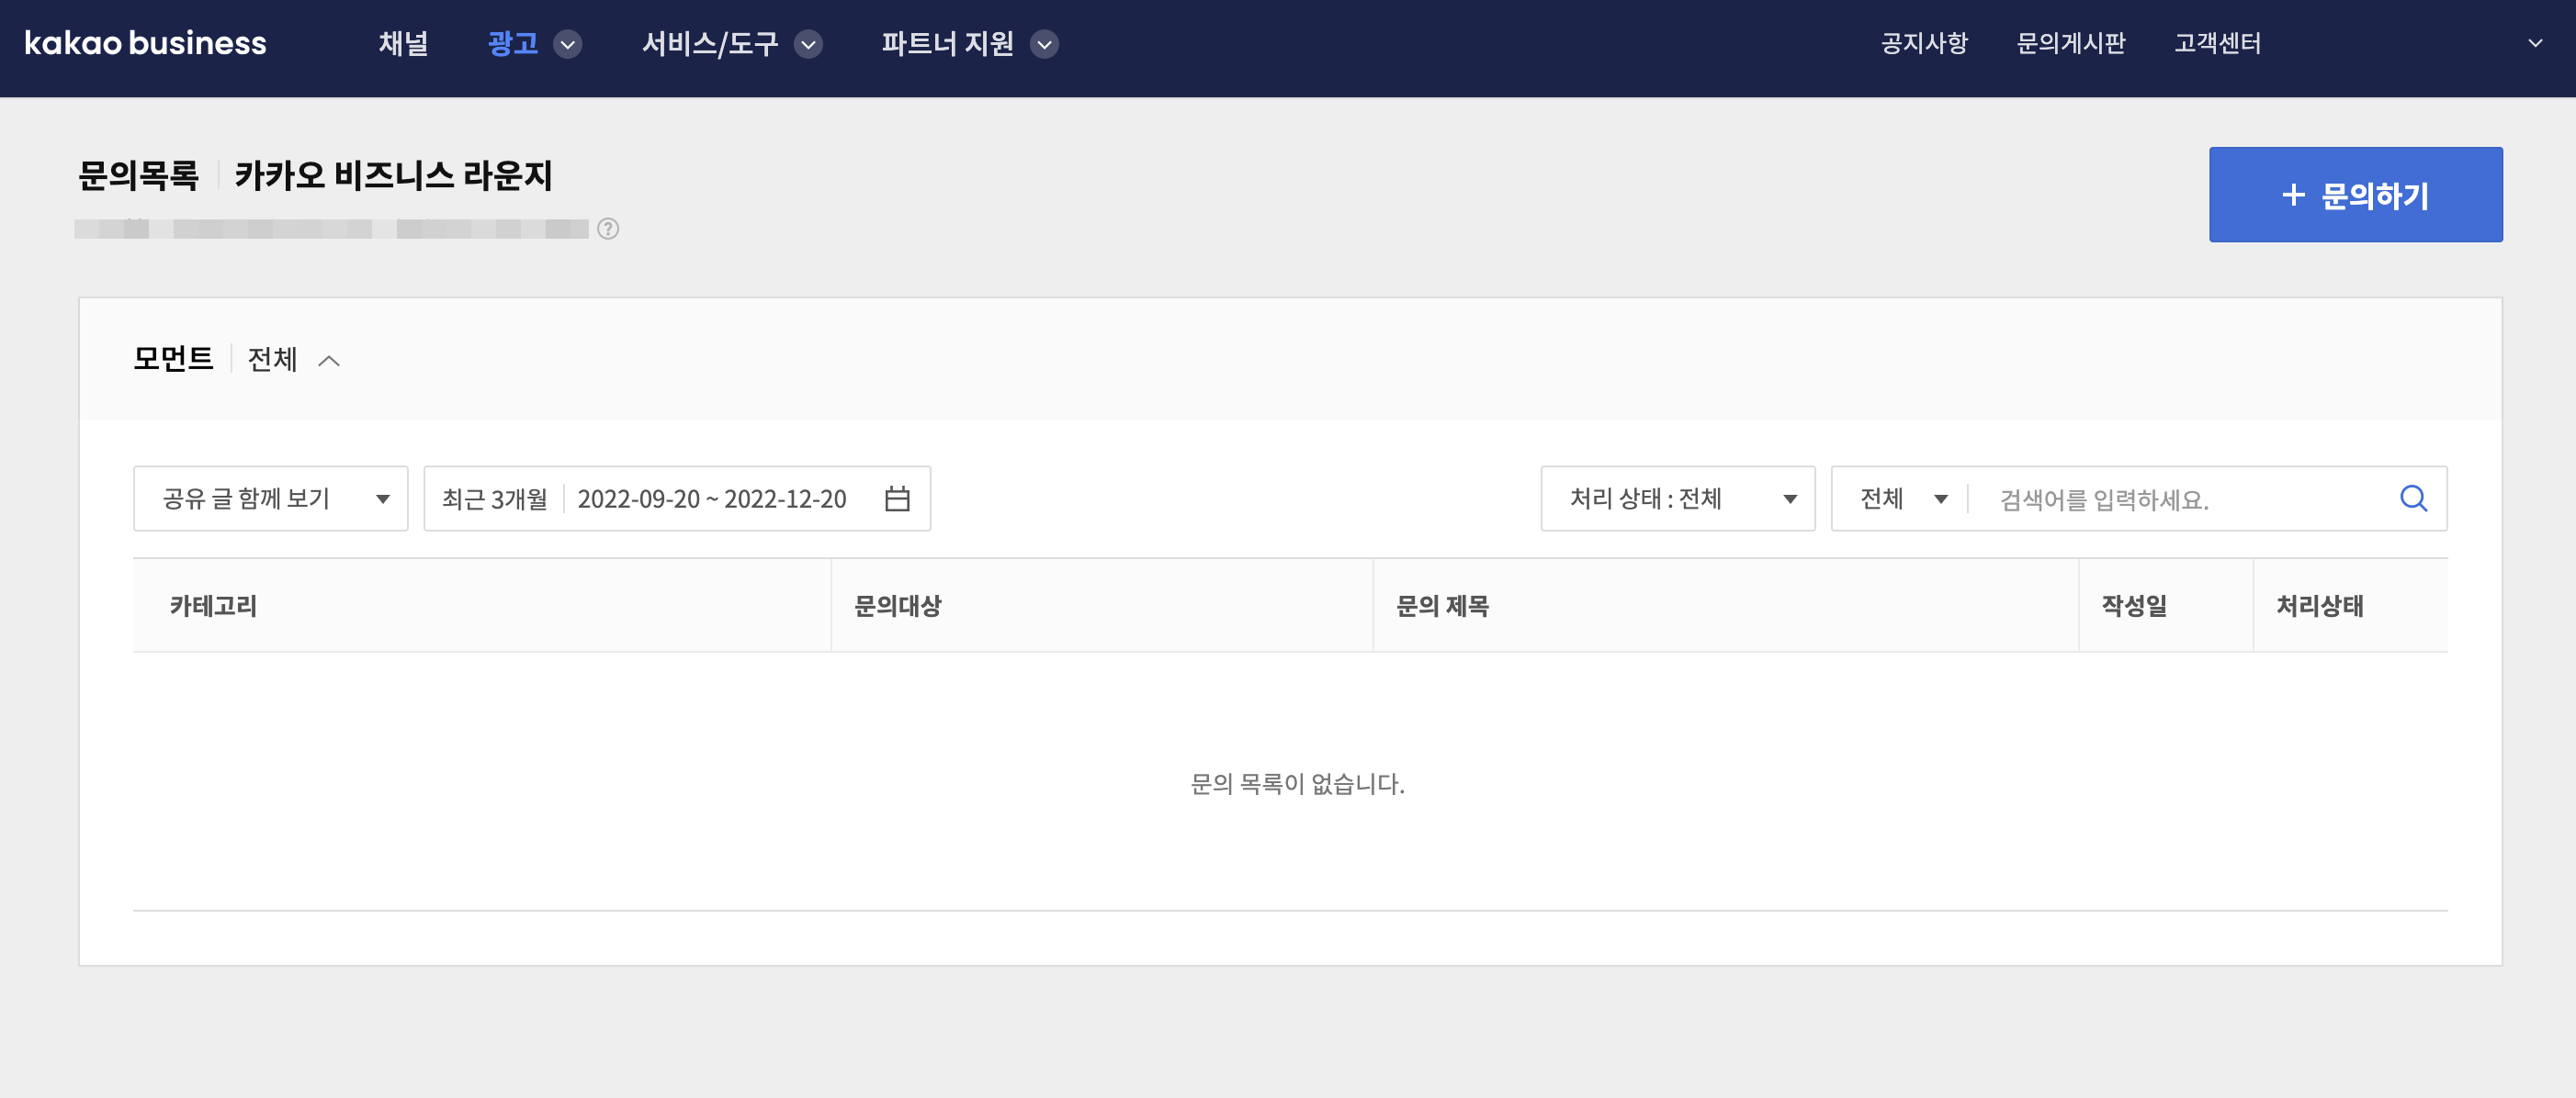Image resolution: width=2576 pixels, height=1098 pixels.
Task: Click the search keyword input field
Action: pyautogui.click(x=2180, y=499)
